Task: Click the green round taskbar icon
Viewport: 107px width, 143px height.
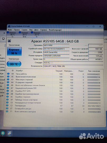Action: point(3,133)
